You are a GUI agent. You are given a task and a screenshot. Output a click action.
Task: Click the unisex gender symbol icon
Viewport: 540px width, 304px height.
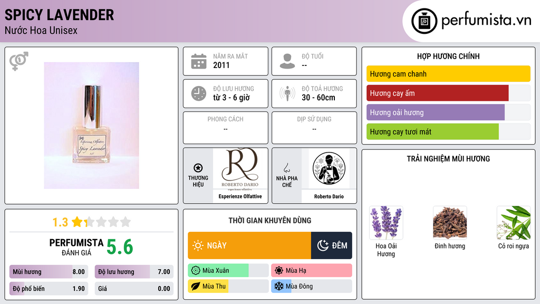[19, 61]
